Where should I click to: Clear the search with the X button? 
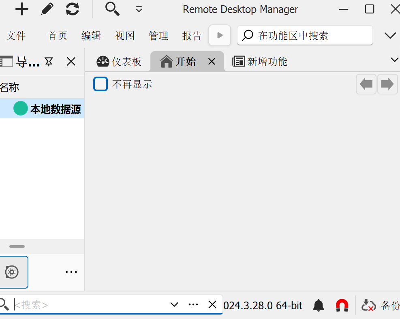(212, 304)
